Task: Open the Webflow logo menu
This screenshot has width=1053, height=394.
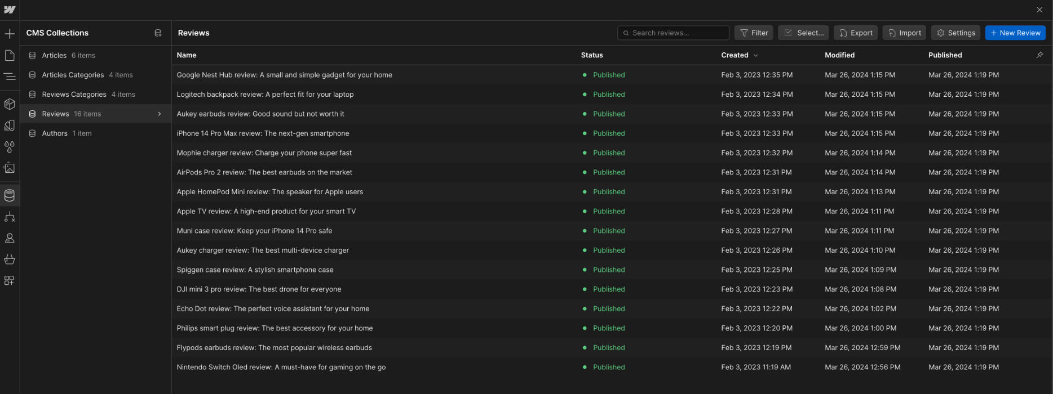Action: (x=10, y=10)
